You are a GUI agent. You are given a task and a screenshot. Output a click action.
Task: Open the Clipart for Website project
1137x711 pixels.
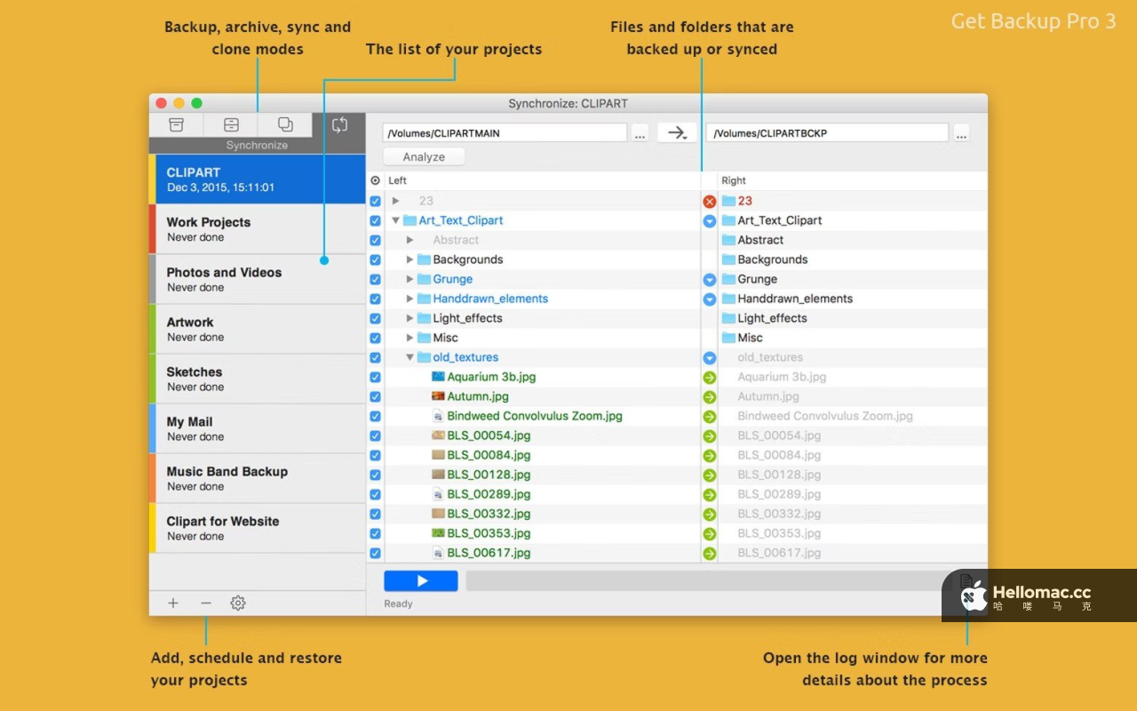(258, 528)
